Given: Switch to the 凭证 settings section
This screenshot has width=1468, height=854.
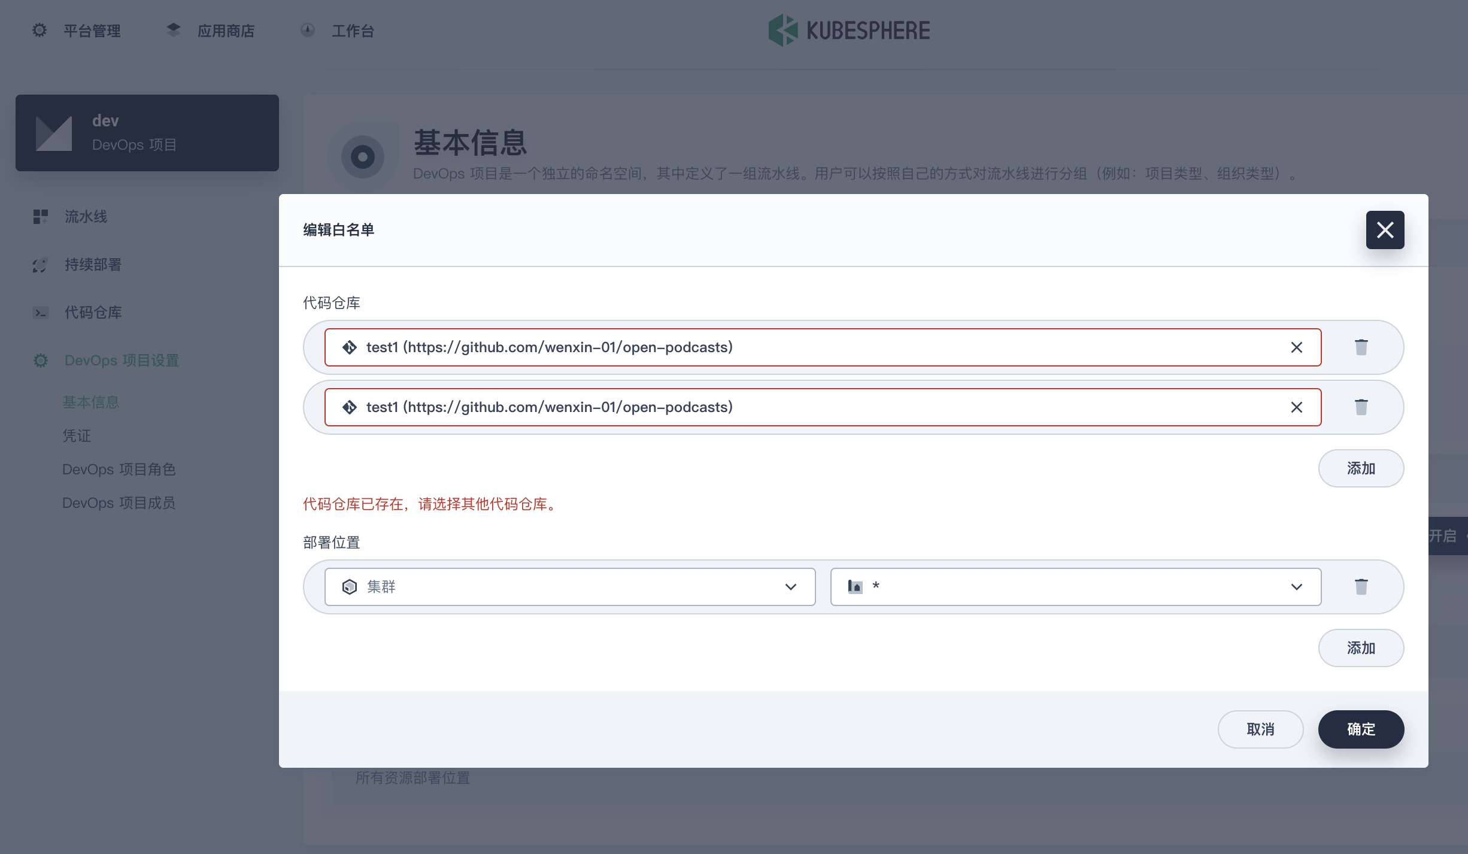Looking at the screenshot, I should point(77,435).
